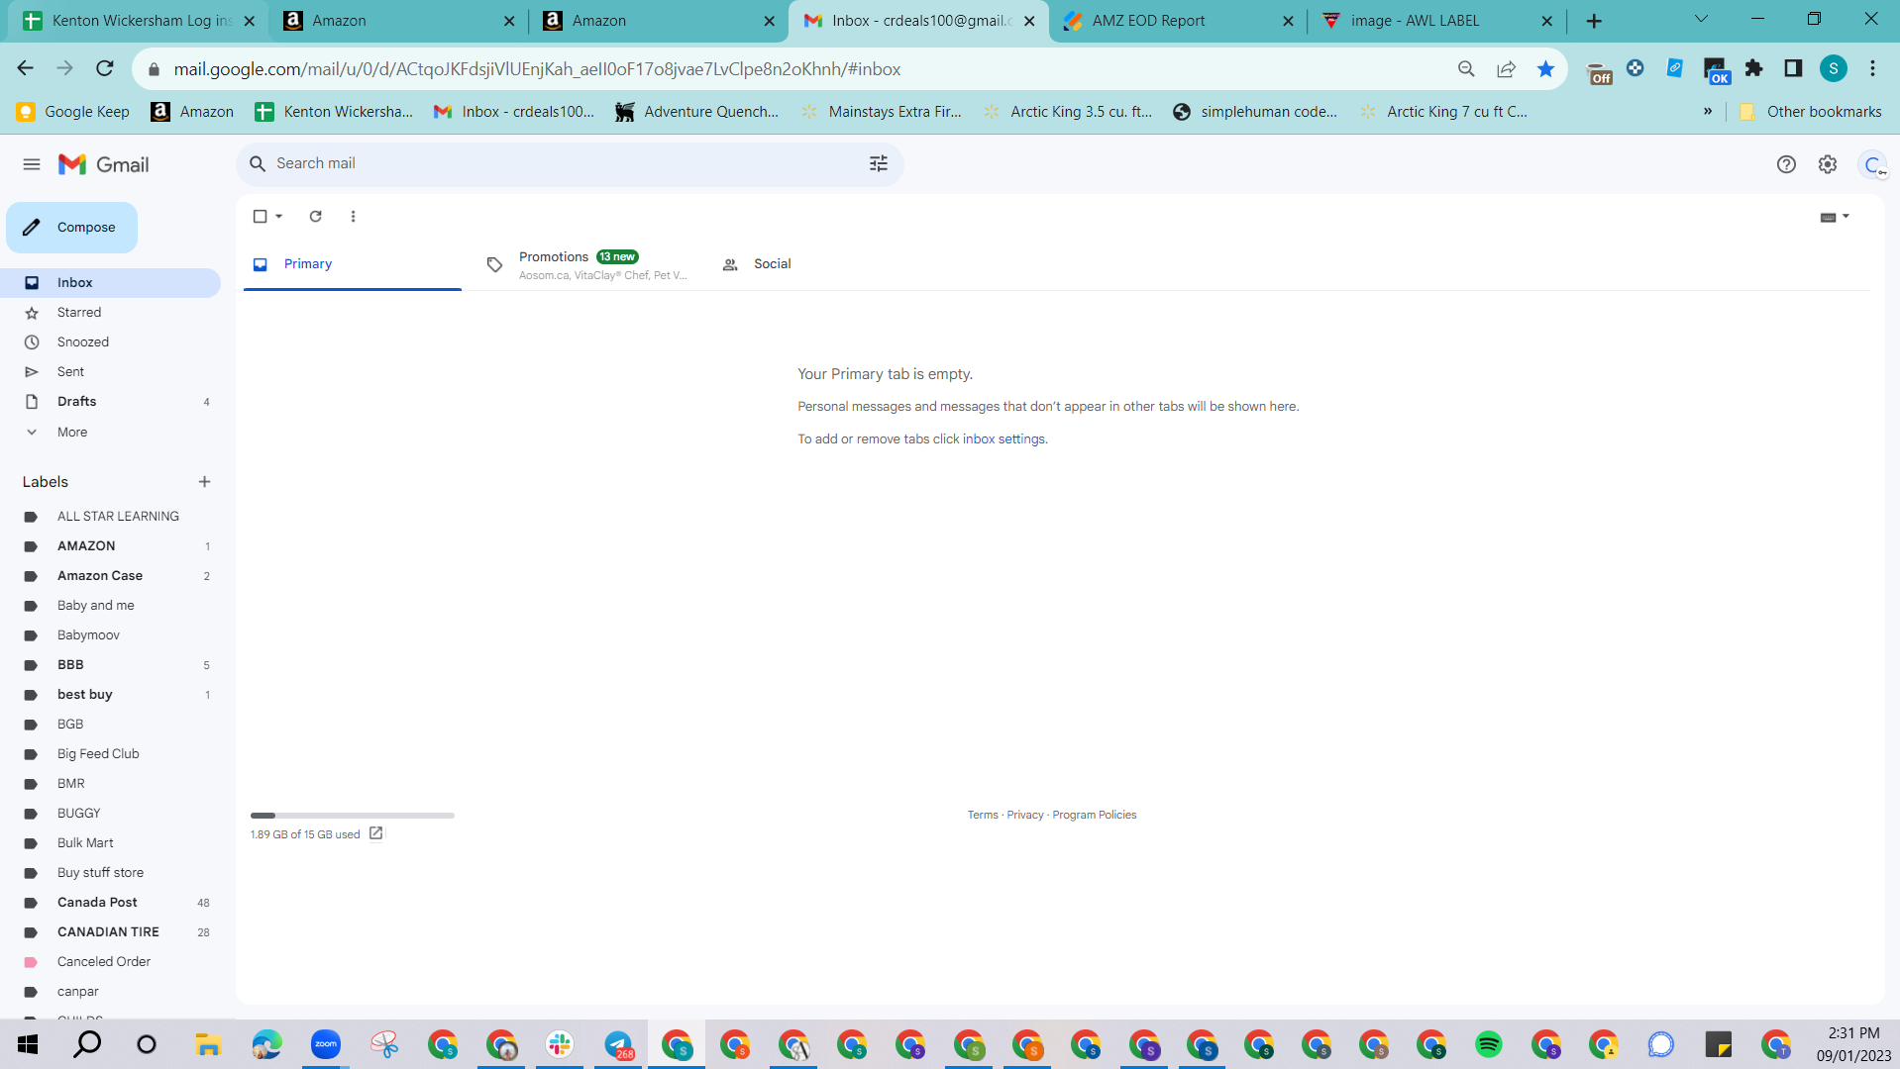This screenshot has height=1069, width=1900.
Task: Toggle Chrome side panel icon
Action: 1793,68
